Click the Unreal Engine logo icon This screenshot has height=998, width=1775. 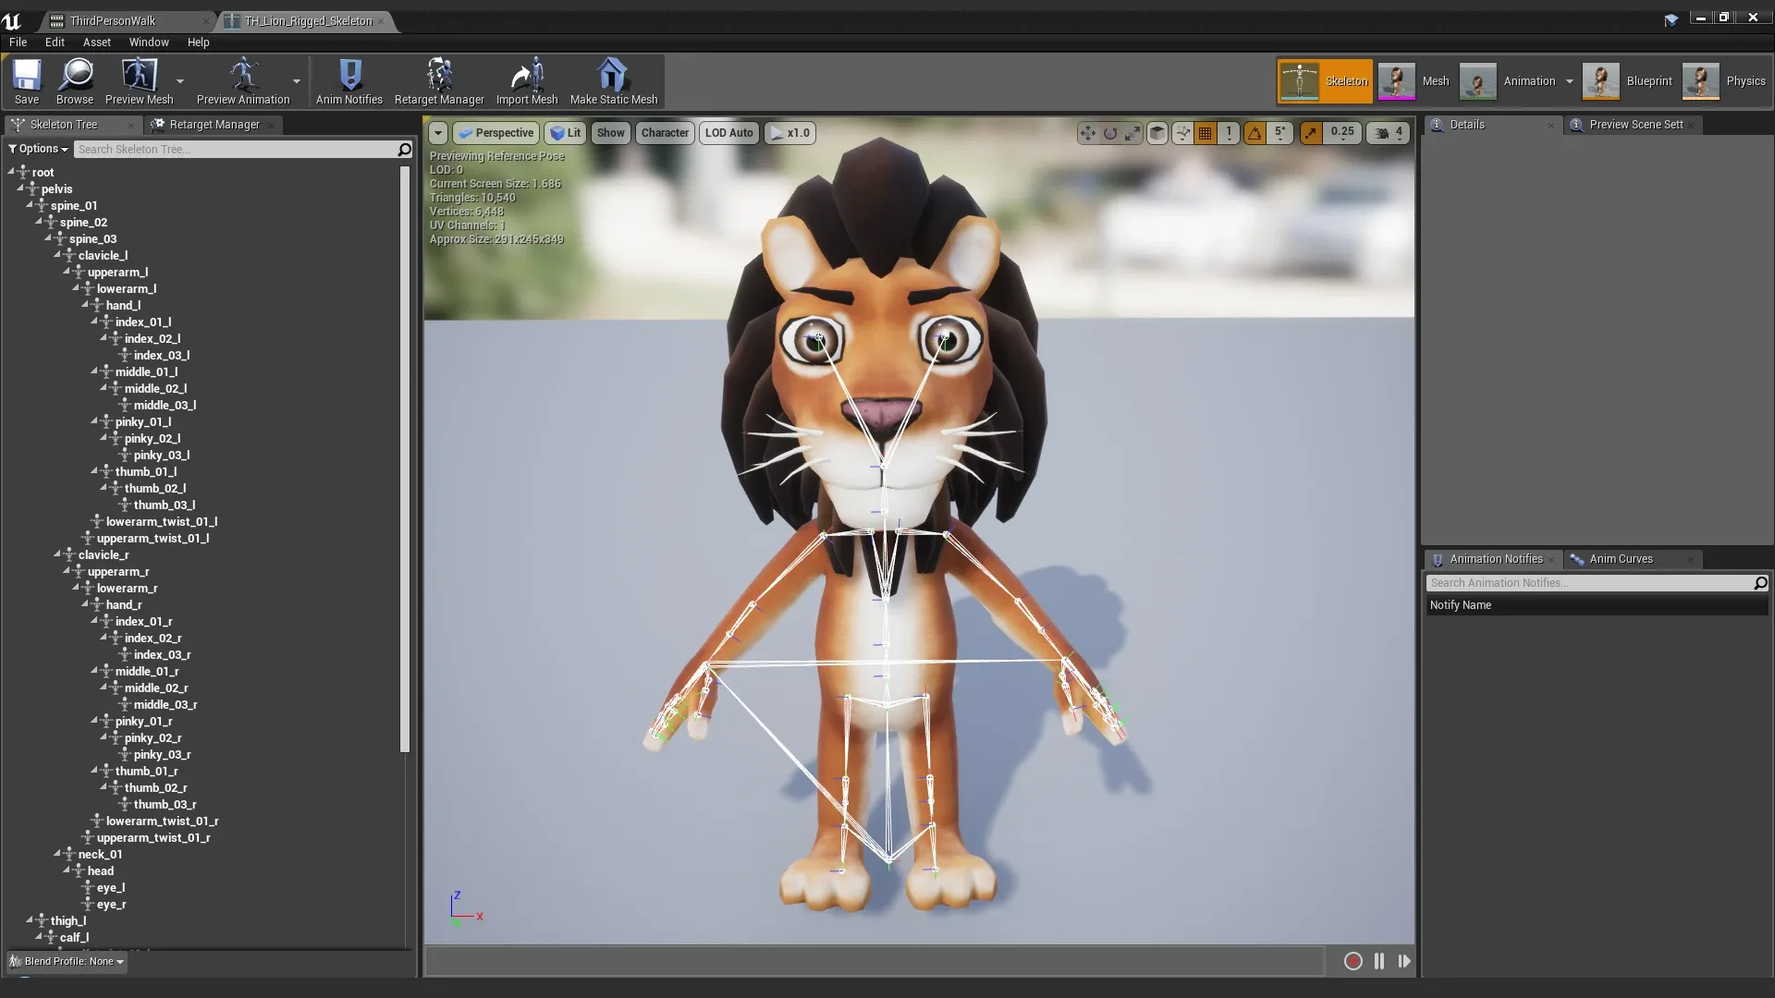(x=12, y=20)
